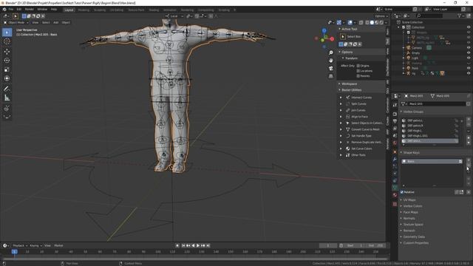The width and height of the screenshot is (473, 266).
Task: Click Join Curves button
Action: [358, 110]
